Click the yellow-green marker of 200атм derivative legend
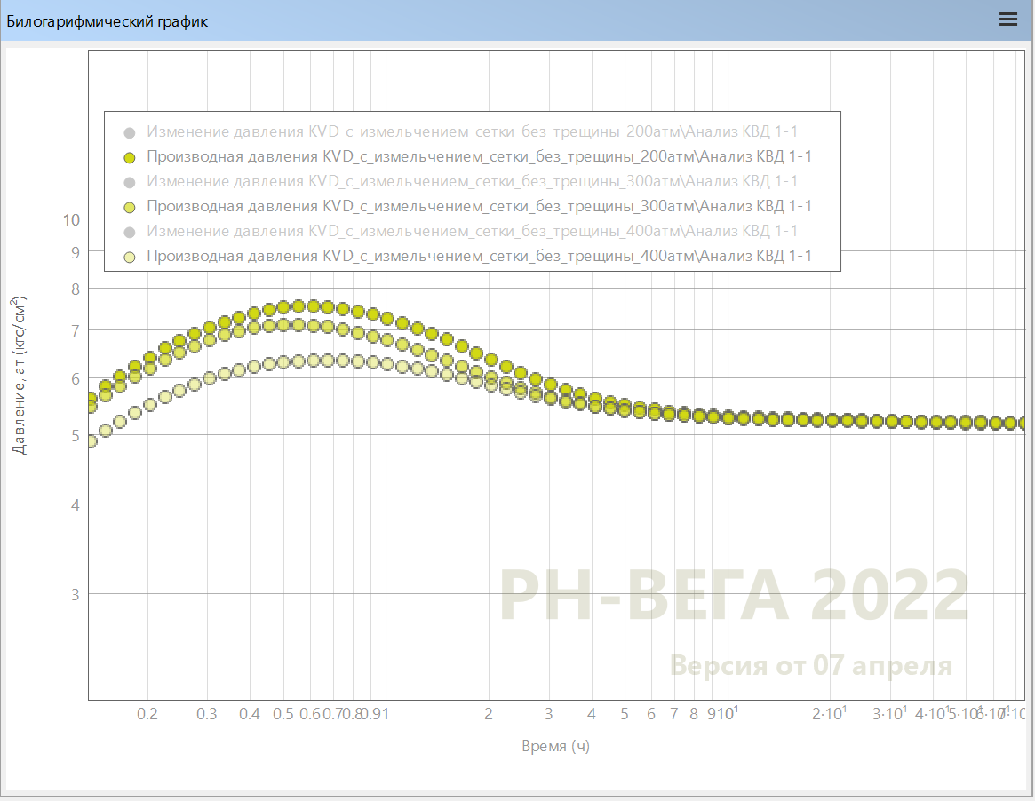The height and width of the screenshot is (801, 1035). click(x=130, y=158)
